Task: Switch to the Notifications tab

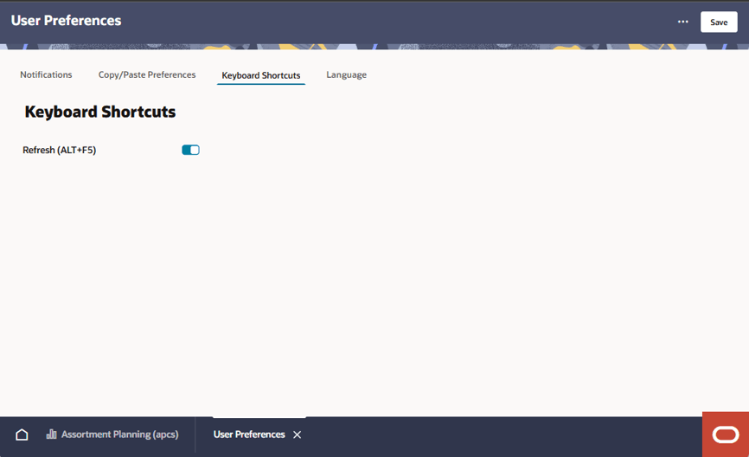Action: coord(46,74)
